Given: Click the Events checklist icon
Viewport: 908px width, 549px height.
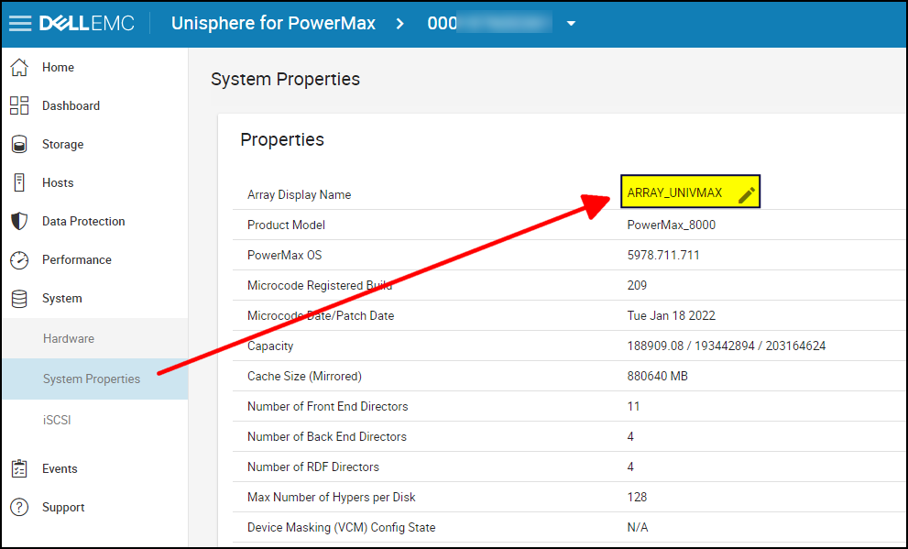Looking at the screenshot, I should click(19, 468).
